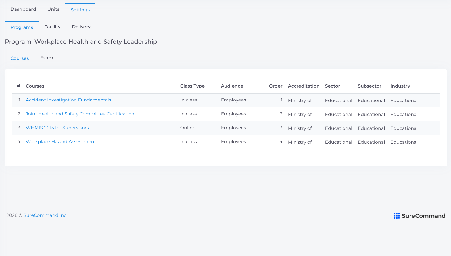Select the Settings tab
This screenshot has height=256, width=451.
[80, 10]
